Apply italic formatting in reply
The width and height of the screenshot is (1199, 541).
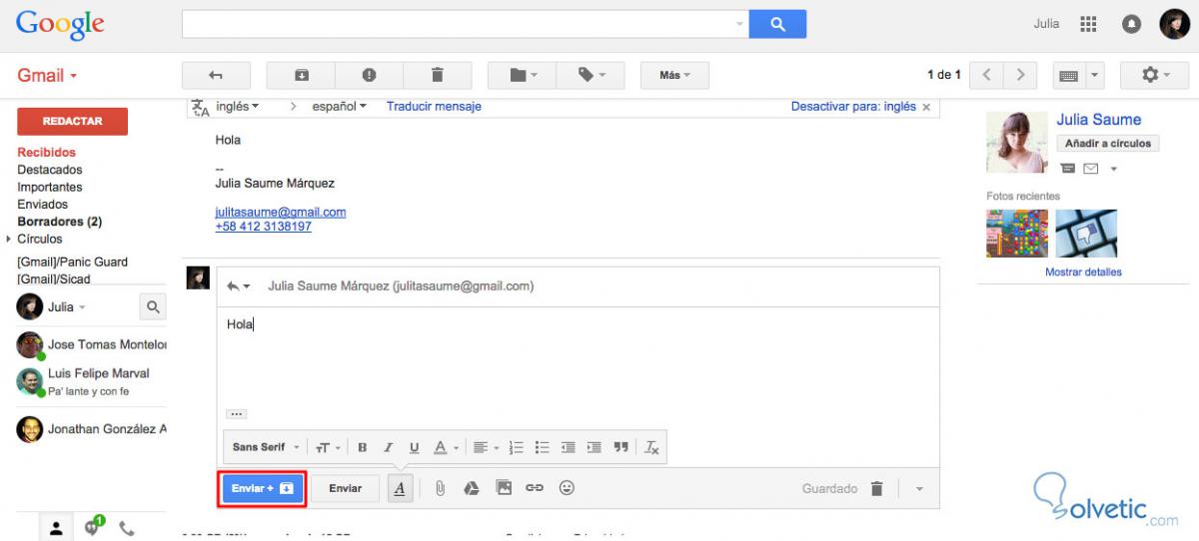389,447
